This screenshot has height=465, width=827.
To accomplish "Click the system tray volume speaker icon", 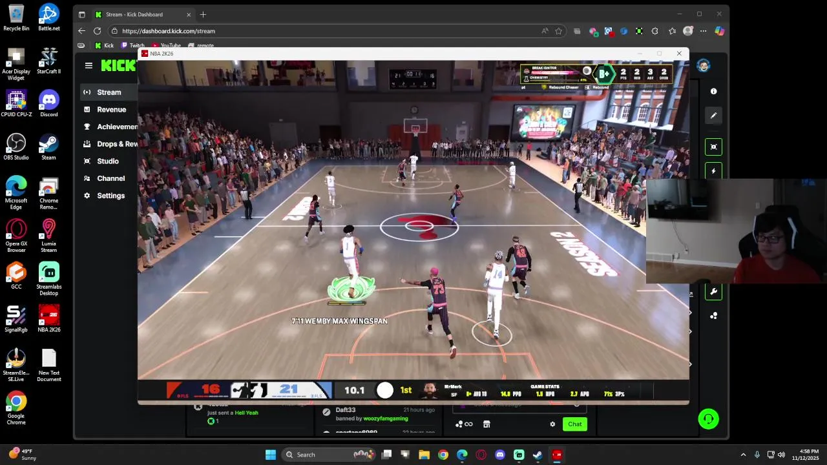I will 781,455.
